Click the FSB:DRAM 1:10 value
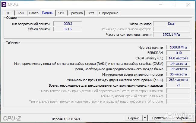 point(179,53)
